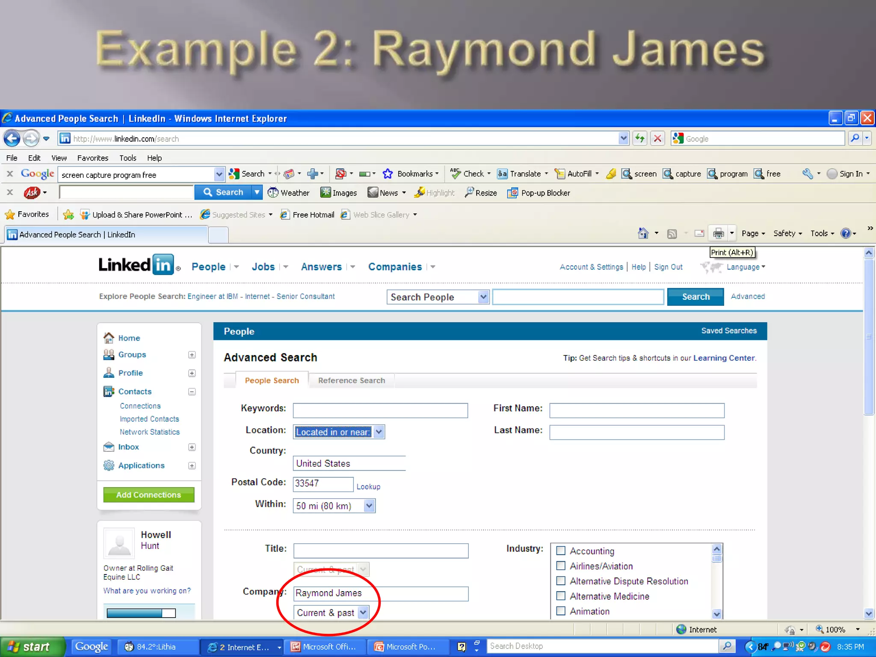Click the Read Mail envelope icon
This screenshot has height=657, width=876.
699,233
